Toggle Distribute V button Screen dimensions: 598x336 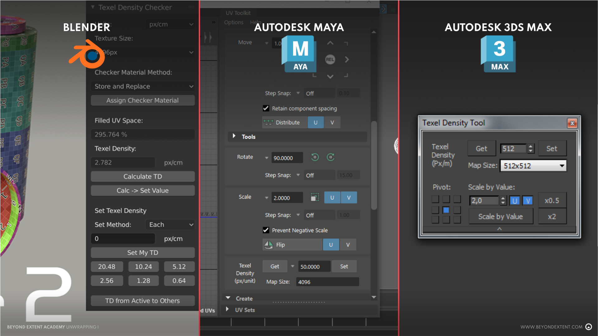point(332,122)
